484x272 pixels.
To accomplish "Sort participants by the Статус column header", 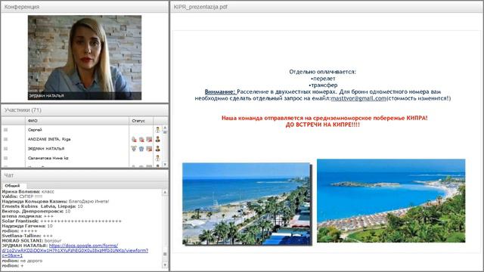I will click(141, 121).
